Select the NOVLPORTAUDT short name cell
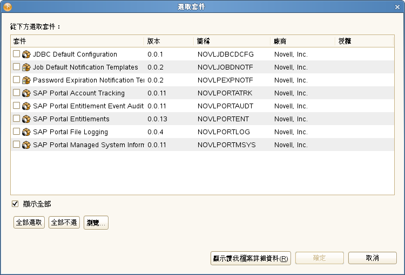405x275 pixels. pyautogui.click(x=226, y=106)
